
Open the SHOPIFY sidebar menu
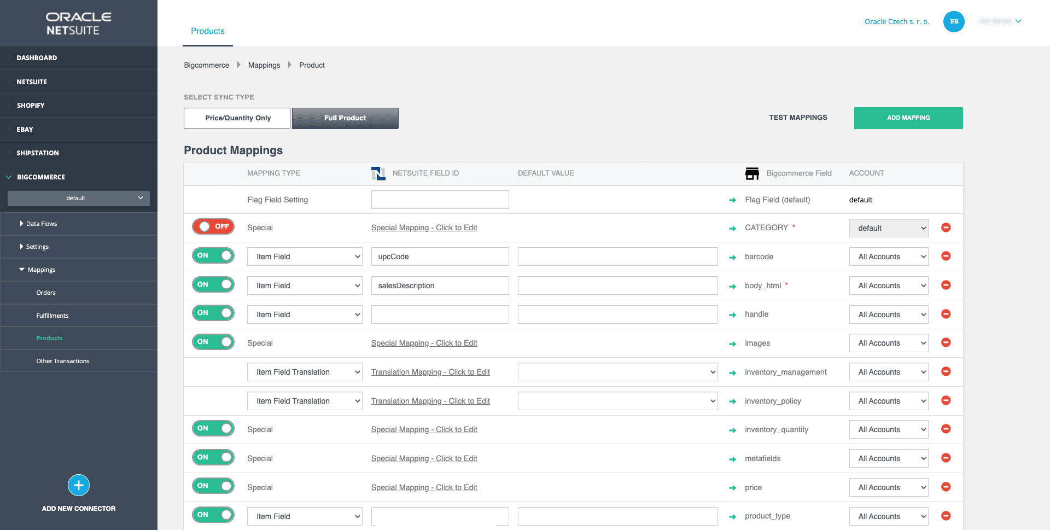[79, 106]
